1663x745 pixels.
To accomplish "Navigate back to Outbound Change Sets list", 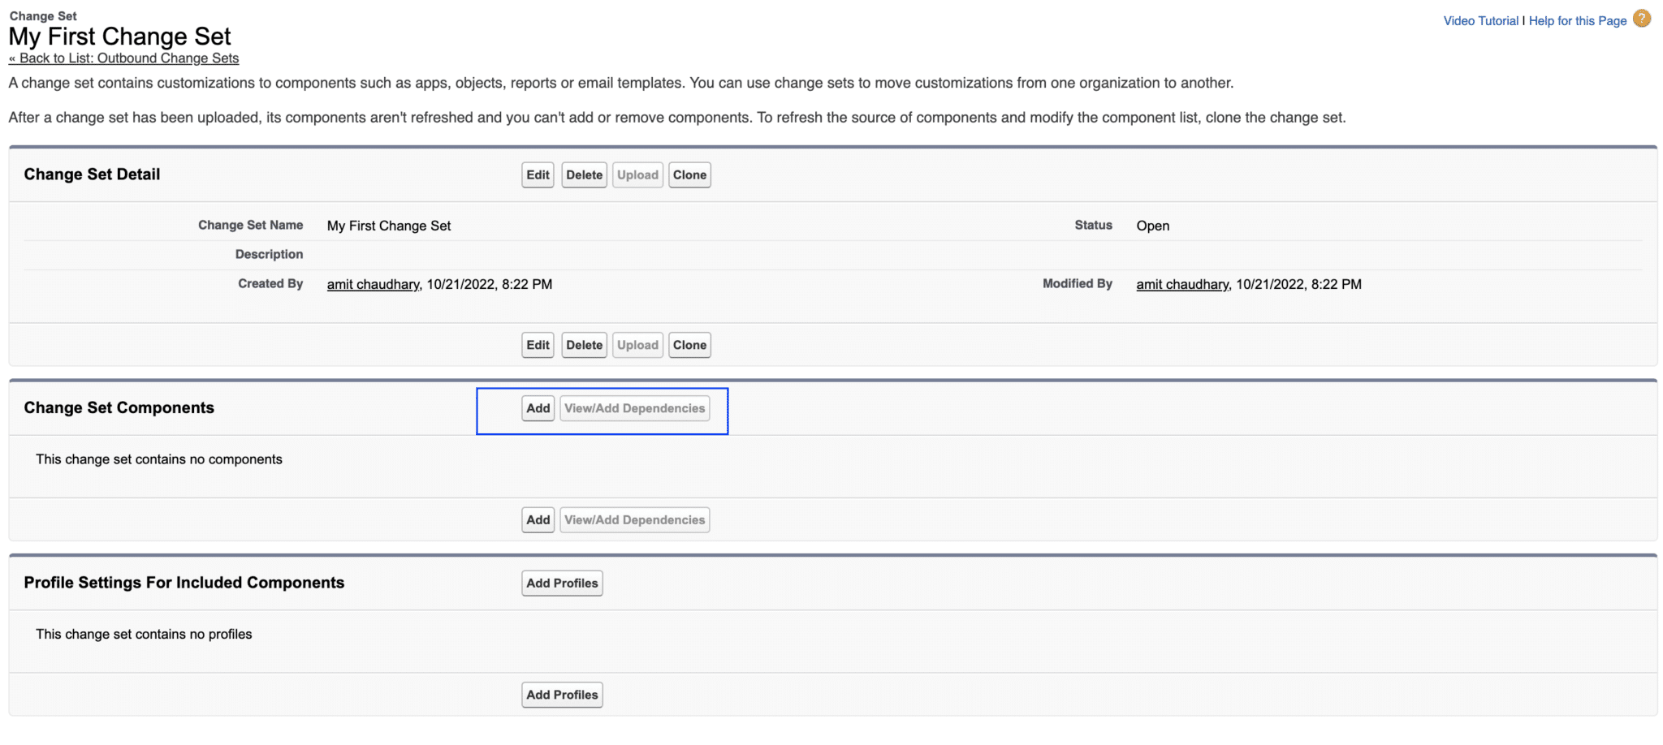I will tap(123, 58).
